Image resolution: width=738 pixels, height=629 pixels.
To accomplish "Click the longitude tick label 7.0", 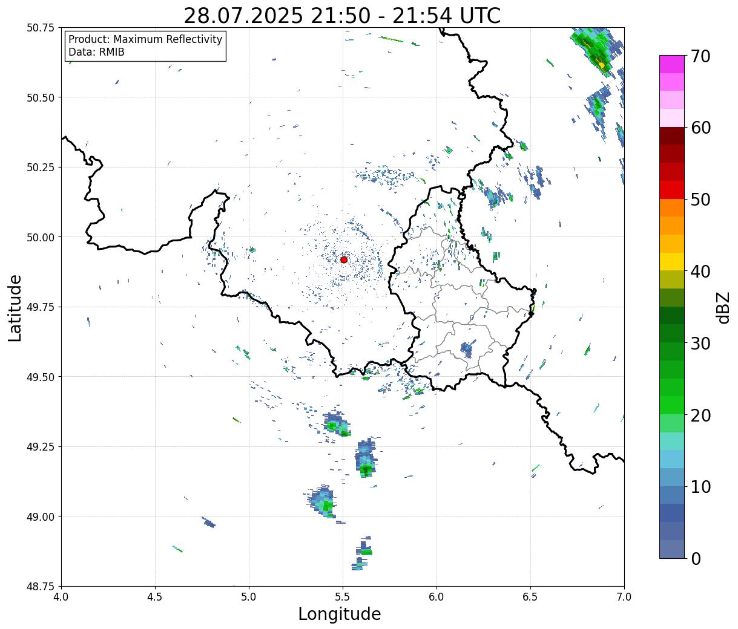I will tap(624, 597).
